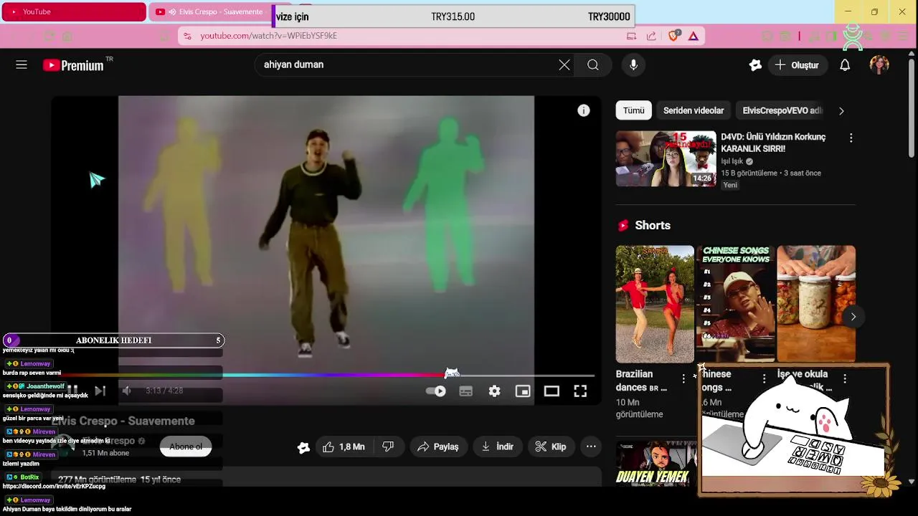Mute the video volume

pos(127,391)
